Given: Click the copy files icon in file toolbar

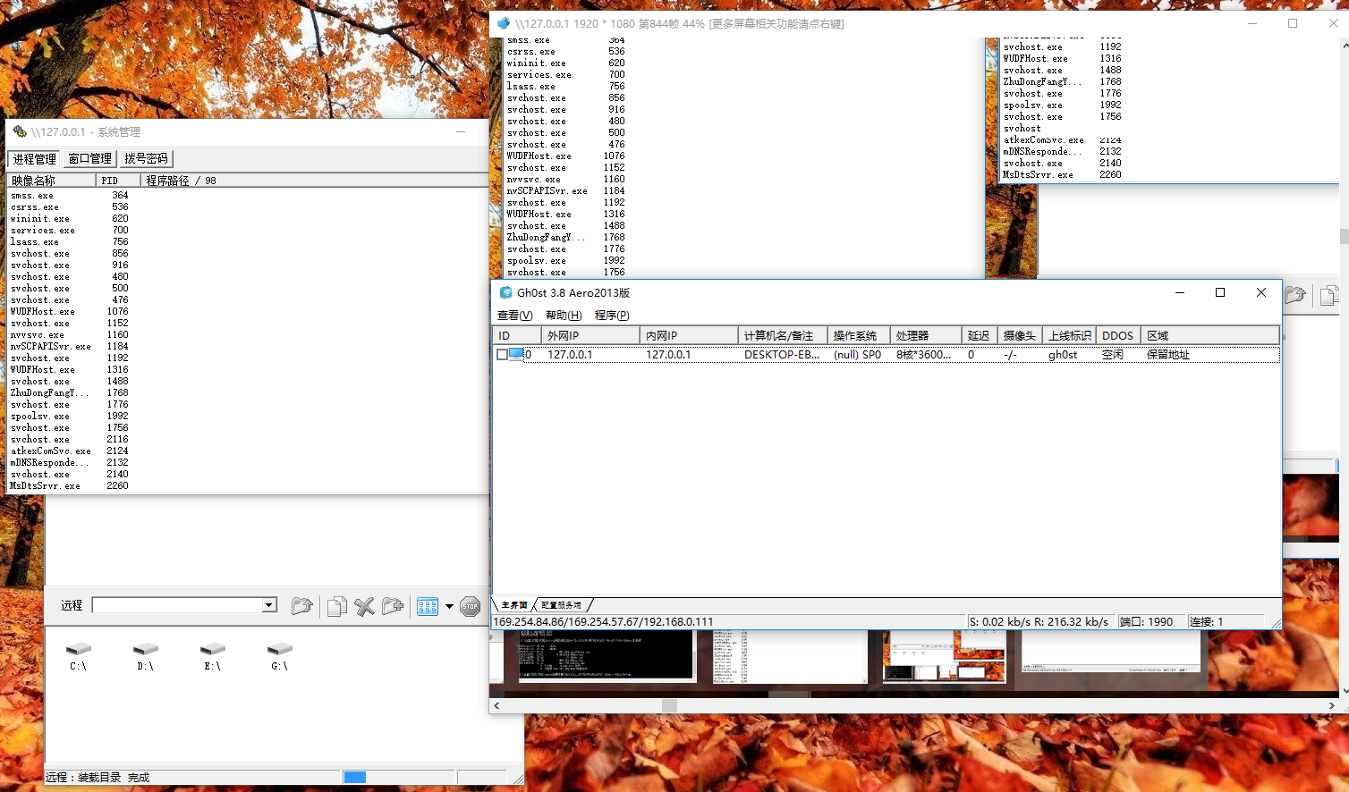Looking at the screenshot, I should coord(336,607).
